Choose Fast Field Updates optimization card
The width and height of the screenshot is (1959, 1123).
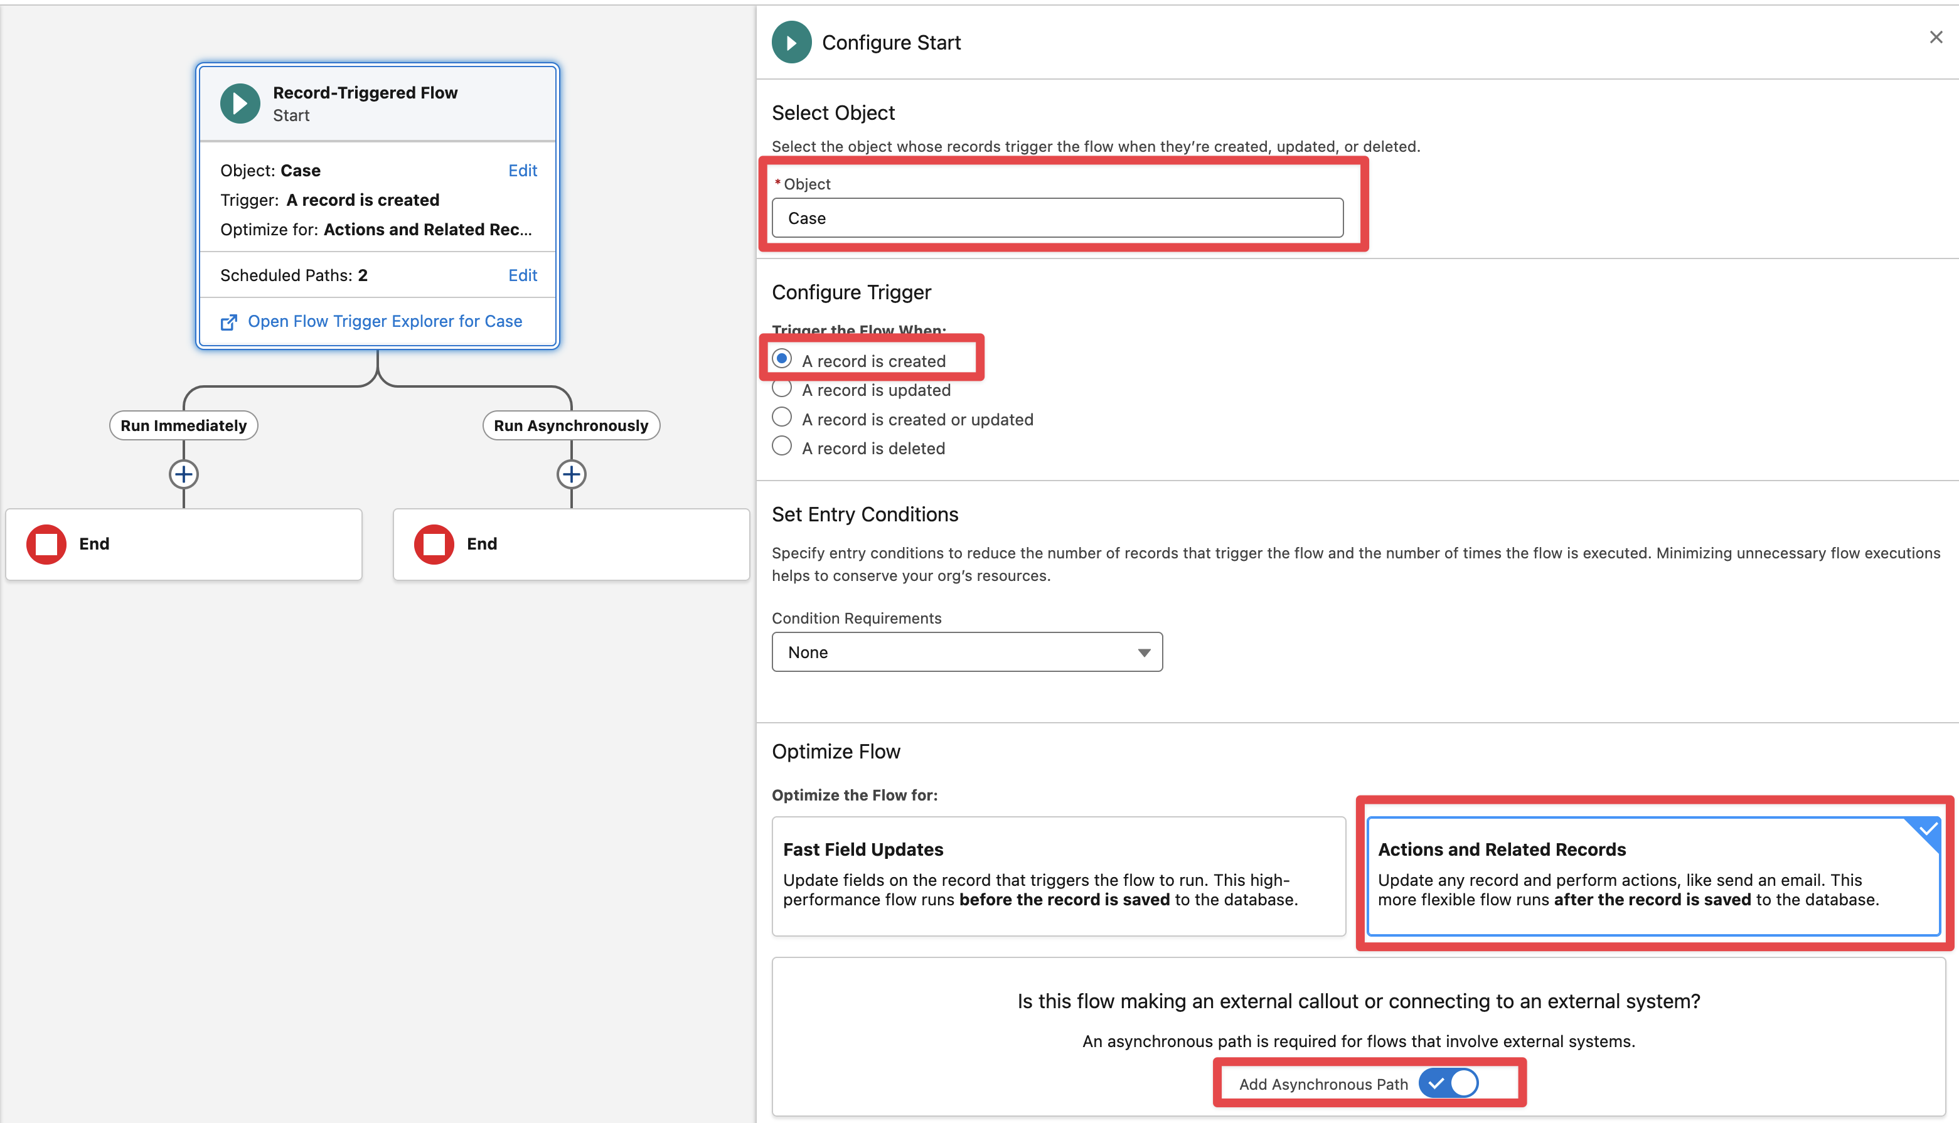1058,876
